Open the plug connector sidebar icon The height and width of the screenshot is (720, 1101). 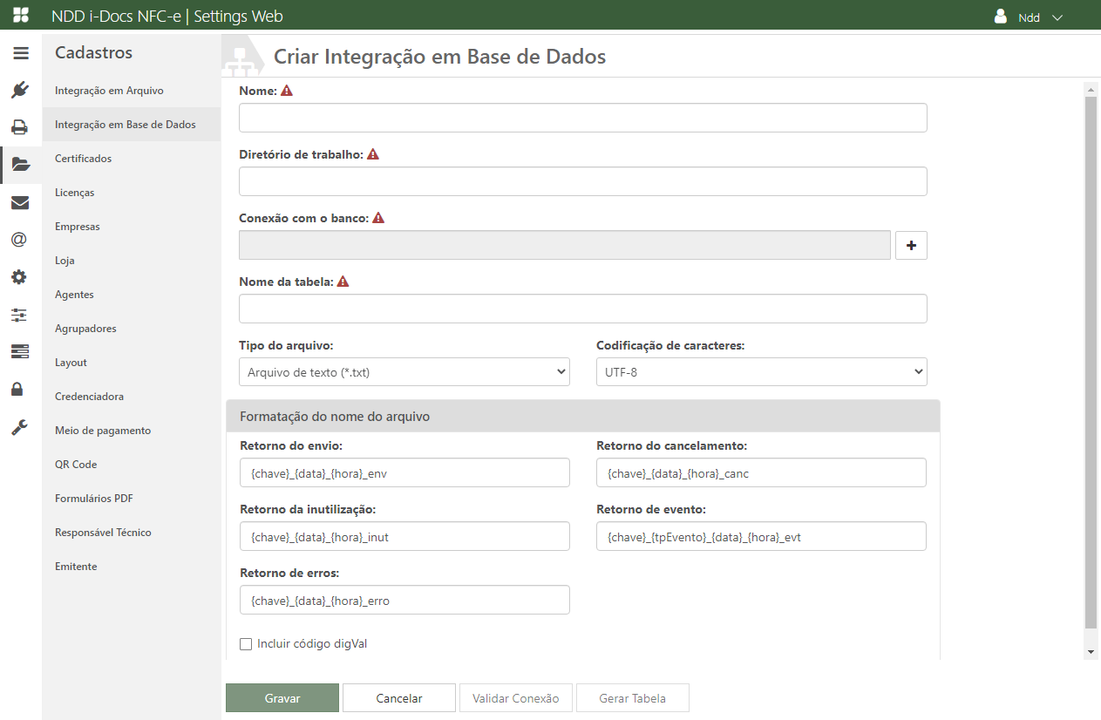[20, 90]
